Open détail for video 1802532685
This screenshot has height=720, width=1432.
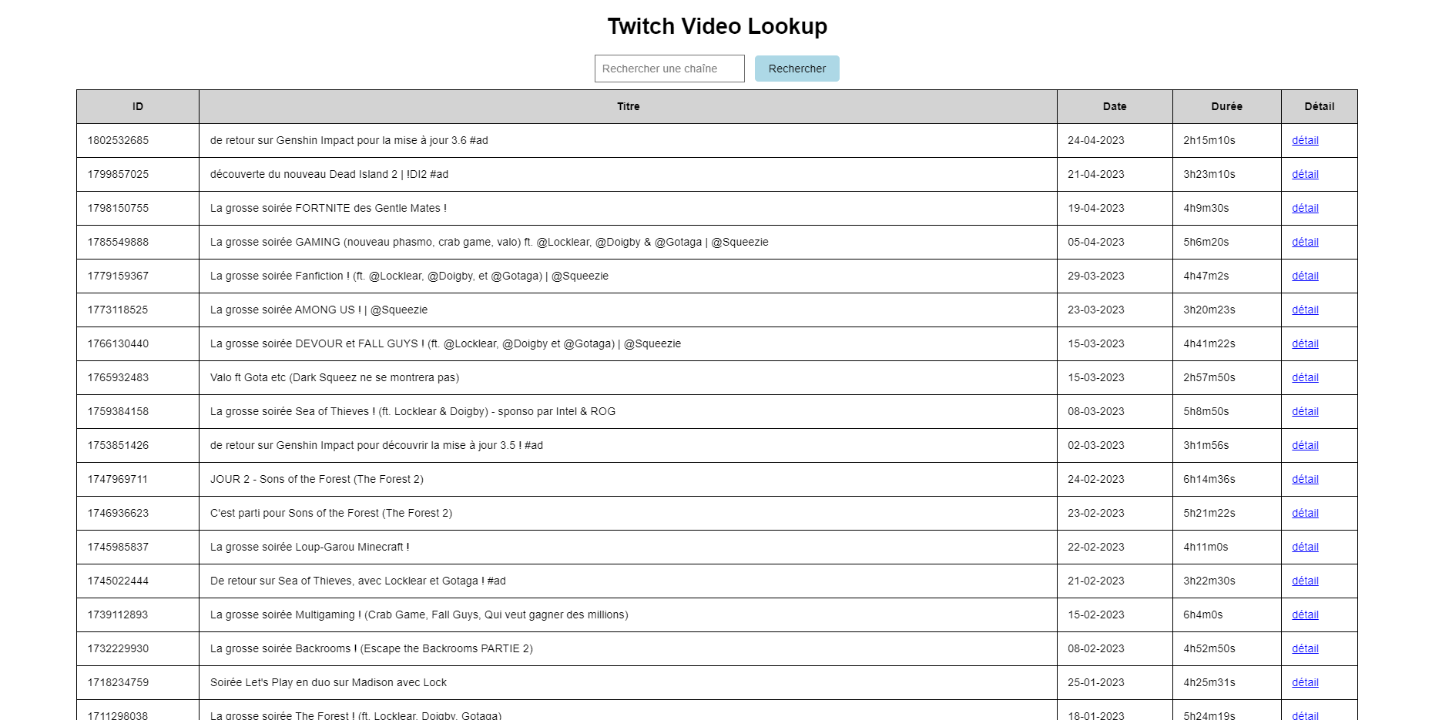(1305, 140)
